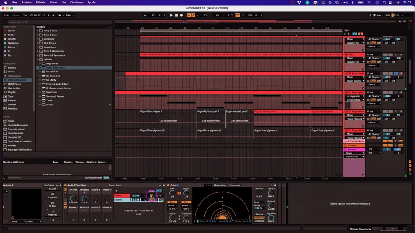Stop playback with the Stop button
This screenshot has height=233, width=415.
click(176, 16)
